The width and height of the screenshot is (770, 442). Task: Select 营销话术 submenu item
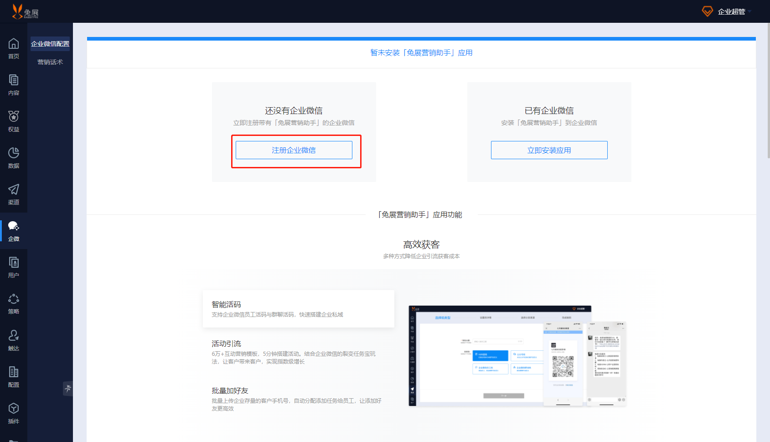(x=50, y=62)
